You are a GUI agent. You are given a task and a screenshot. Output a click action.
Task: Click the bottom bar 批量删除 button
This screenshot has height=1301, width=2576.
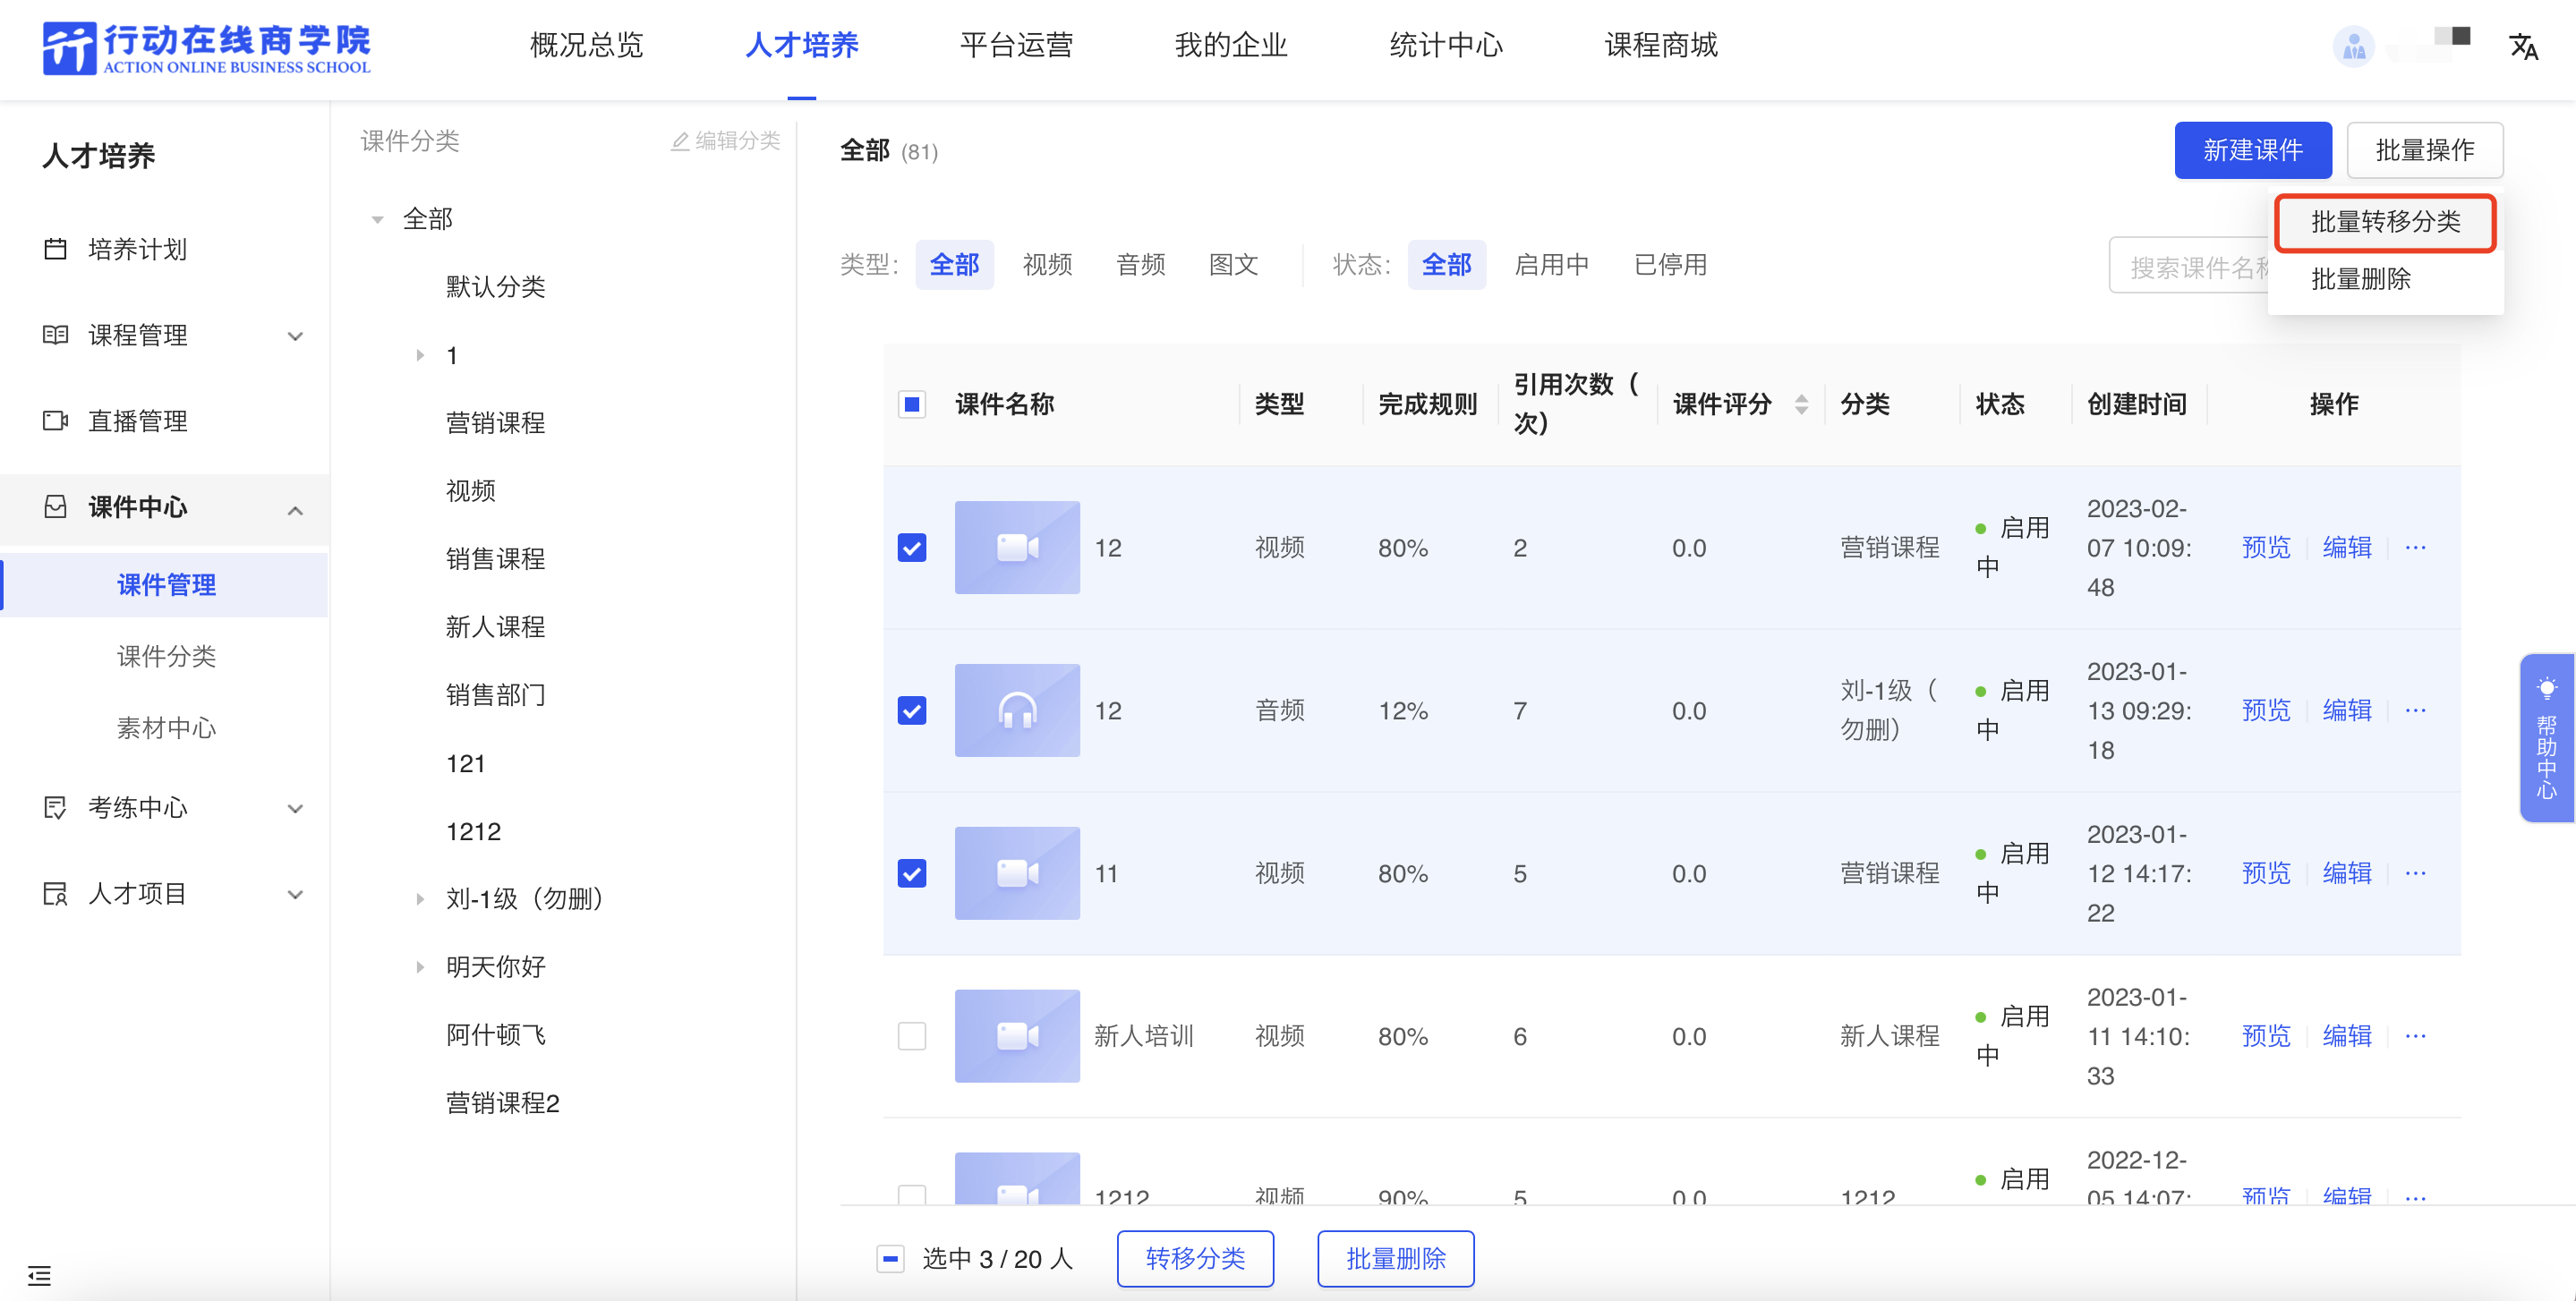[1395, 1258]
